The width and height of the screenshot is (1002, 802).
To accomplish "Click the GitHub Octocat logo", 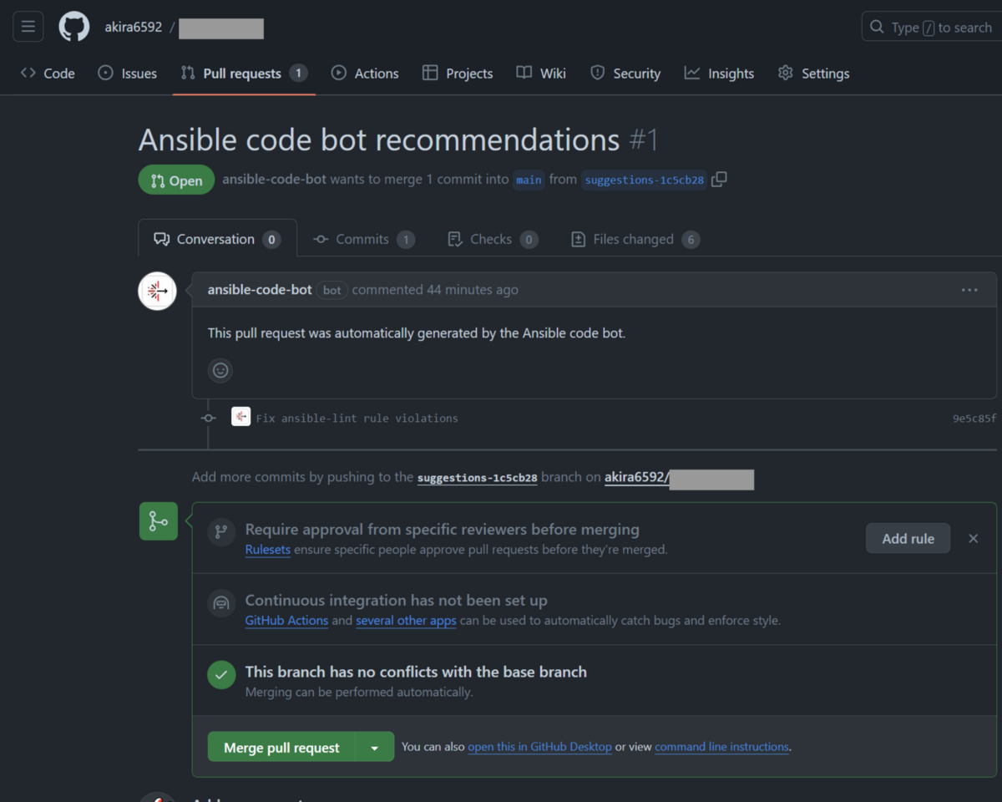I will 73,27.
